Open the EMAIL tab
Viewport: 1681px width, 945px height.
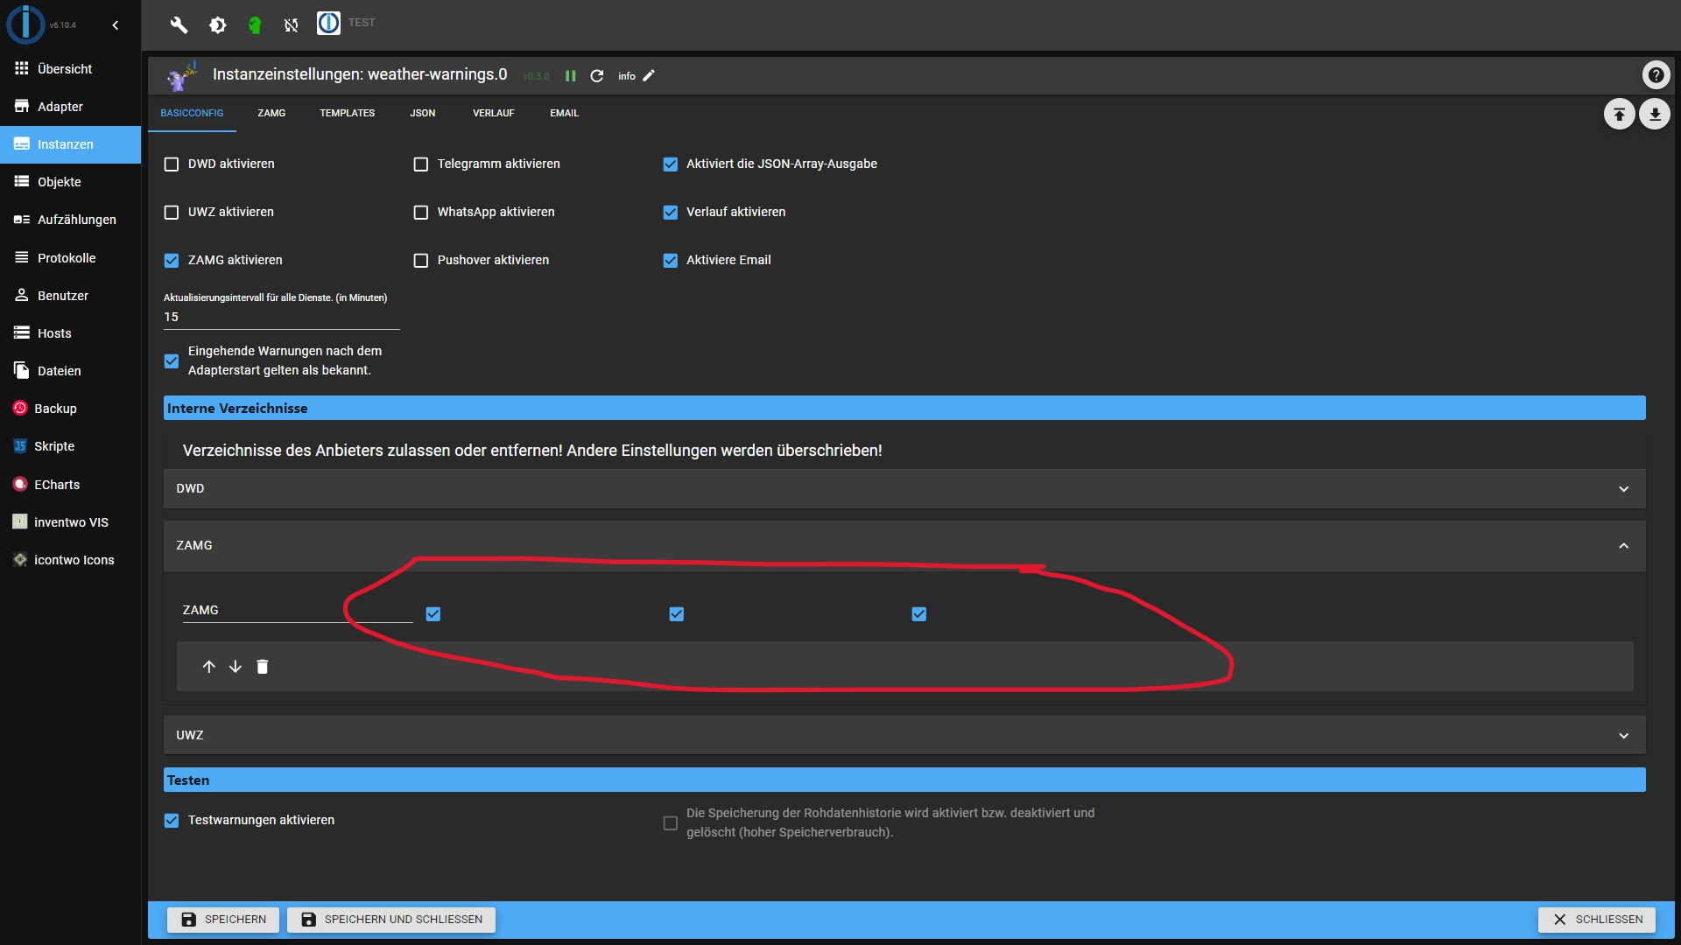(564, 114)
